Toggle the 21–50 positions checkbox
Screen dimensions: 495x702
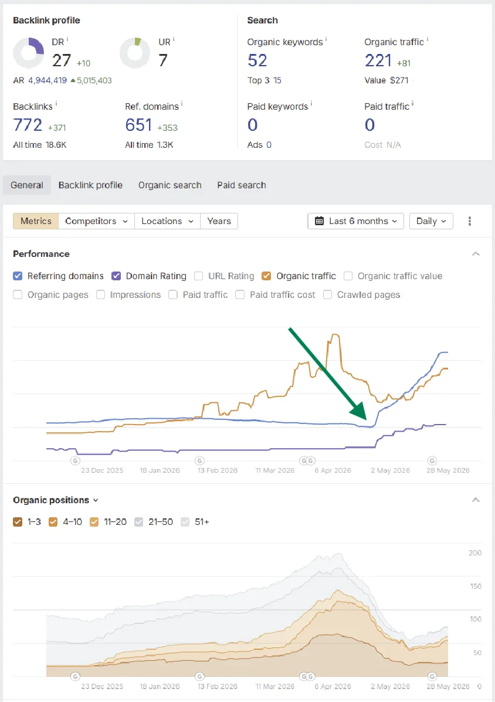pos(139,521)
